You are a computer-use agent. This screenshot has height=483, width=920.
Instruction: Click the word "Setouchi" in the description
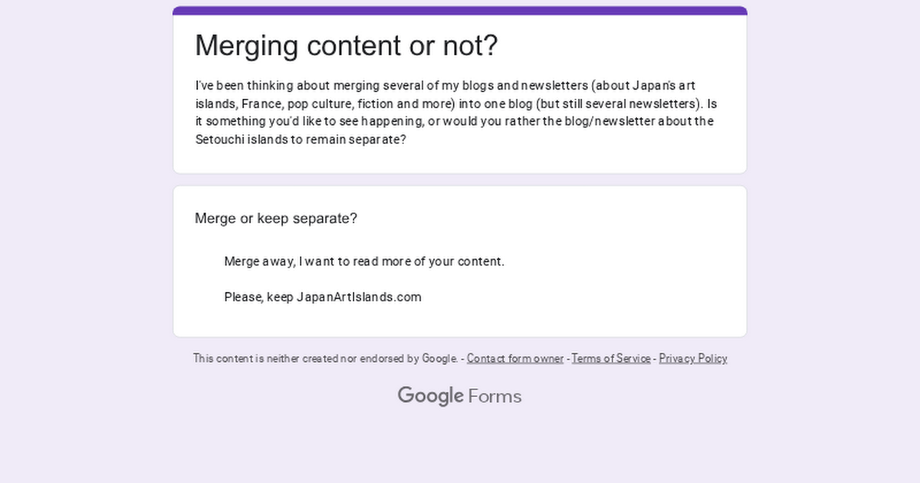[x=219, y=140]
